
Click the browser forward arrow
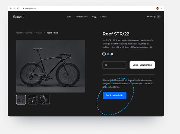[14, 8]
